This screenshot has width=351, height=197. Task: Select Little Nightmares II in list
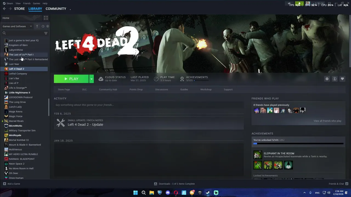click(x=19, y=92)
